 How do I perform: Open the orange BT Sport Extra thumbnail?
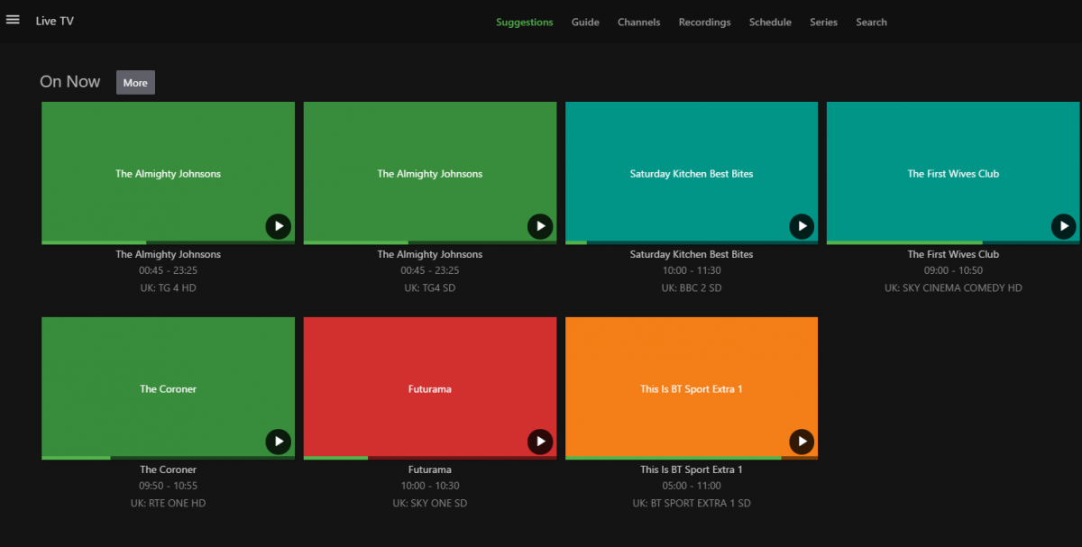click(691, 378)
